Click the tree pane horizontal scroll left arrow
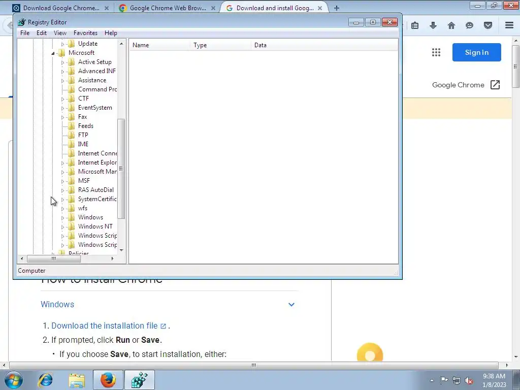This screenshot has width=520, height=390. pyautogui.click(x=22, y=258)
